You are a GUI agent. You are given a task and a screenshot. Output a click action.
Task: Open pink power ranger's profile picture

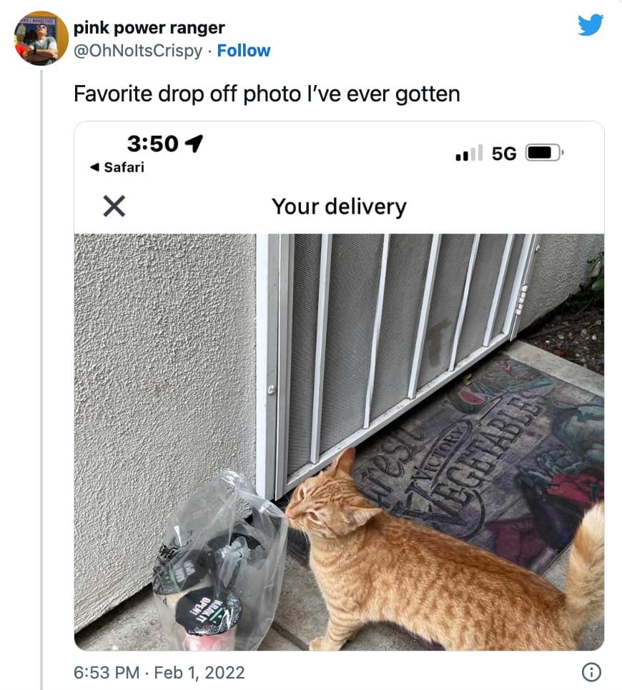point(36,39)
